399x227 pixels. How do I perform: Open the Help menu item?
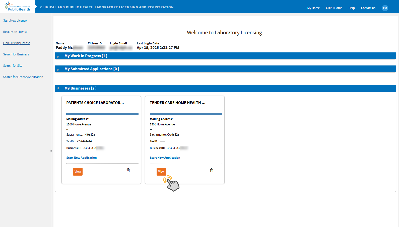[351, 8]
